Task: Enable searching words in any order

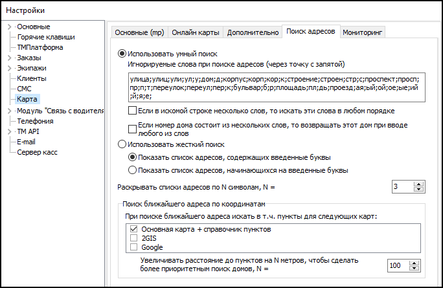Action: click(x=133, y=111)
